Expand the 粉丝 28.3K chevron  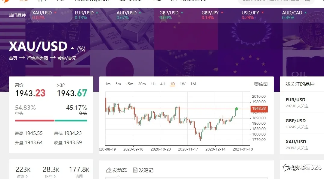(54, 176)
